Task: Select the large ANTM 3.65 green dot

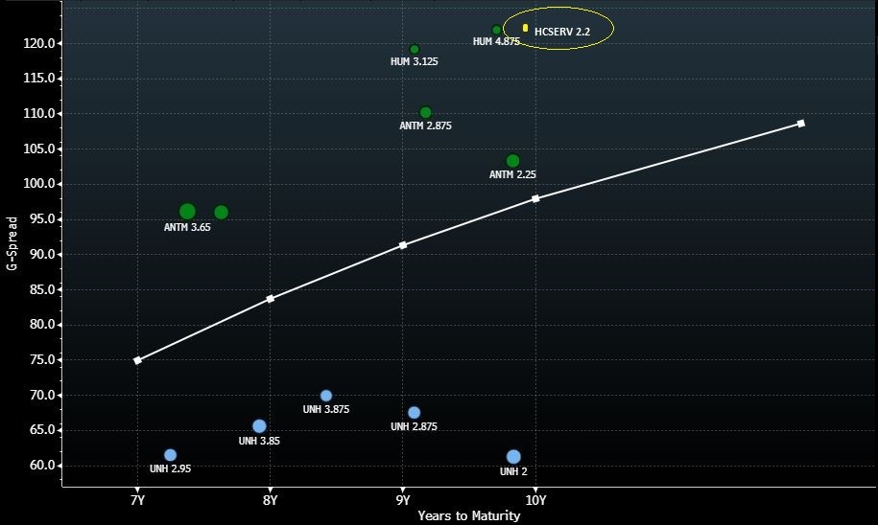Action: (187, 212)
